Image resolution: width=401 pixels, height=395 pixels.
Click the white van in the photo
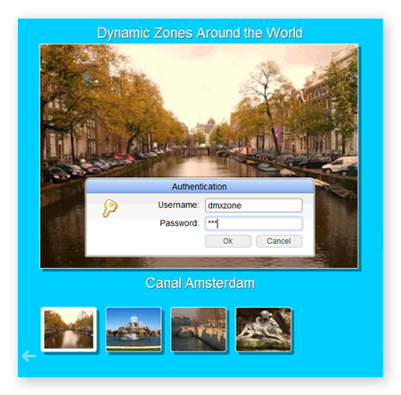(340, 165)
